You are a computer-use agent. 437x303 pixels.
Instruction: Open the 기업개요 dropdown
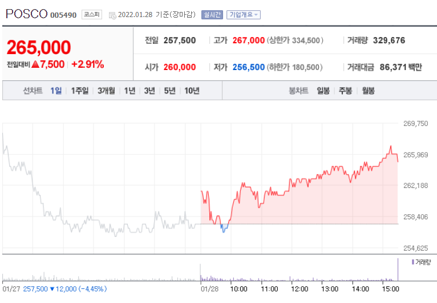[x=244, y=14]
